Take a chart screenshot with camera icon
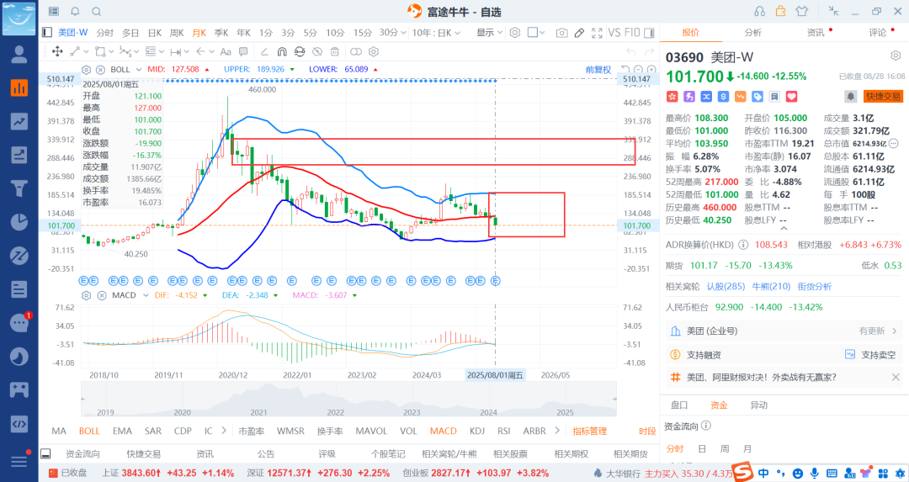This screenshot has height=482, width=909. tap(561, 33)
